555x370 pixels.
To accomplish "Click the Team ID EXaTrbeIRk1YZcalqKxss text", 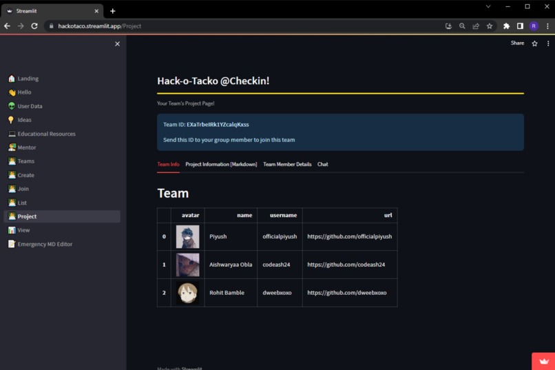I will coord(218,125).
